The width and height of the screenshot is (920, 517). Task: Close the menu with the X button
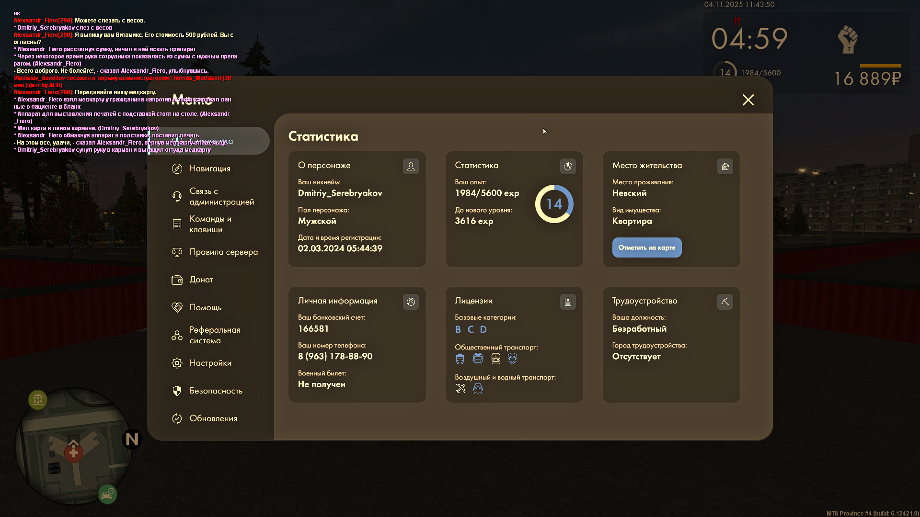point(747,100)
